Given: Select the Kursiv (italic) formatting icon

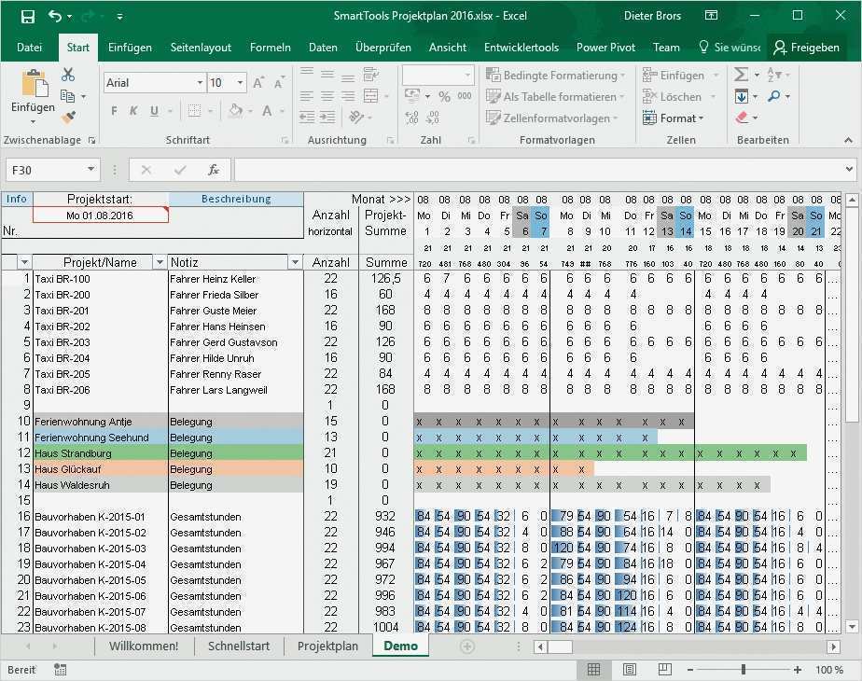Looking at the screenshot, I should click(x=132, y=109).
